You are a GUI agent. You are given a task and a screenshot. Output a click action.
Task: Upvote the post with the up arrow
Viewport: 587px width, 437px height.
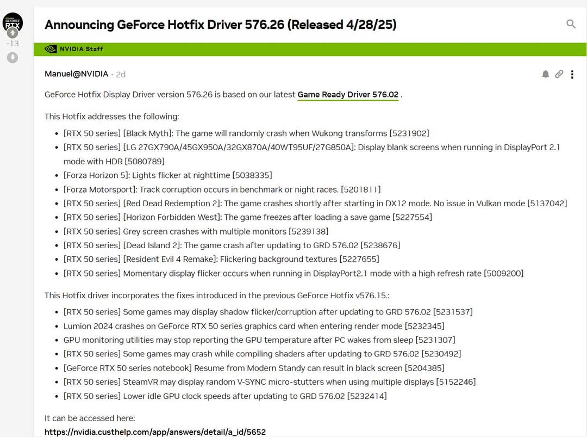coord(13,33)
